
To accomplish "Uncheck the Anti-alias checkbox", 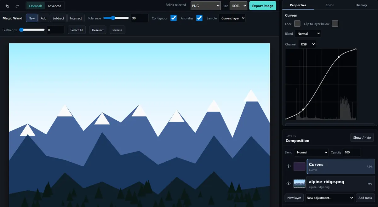I will tap(199, 18).
